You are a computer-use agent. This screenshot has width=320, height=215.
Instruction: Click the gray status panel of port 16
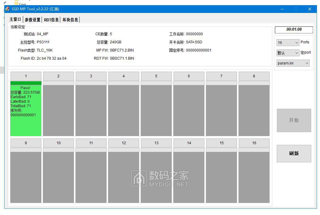254,177
